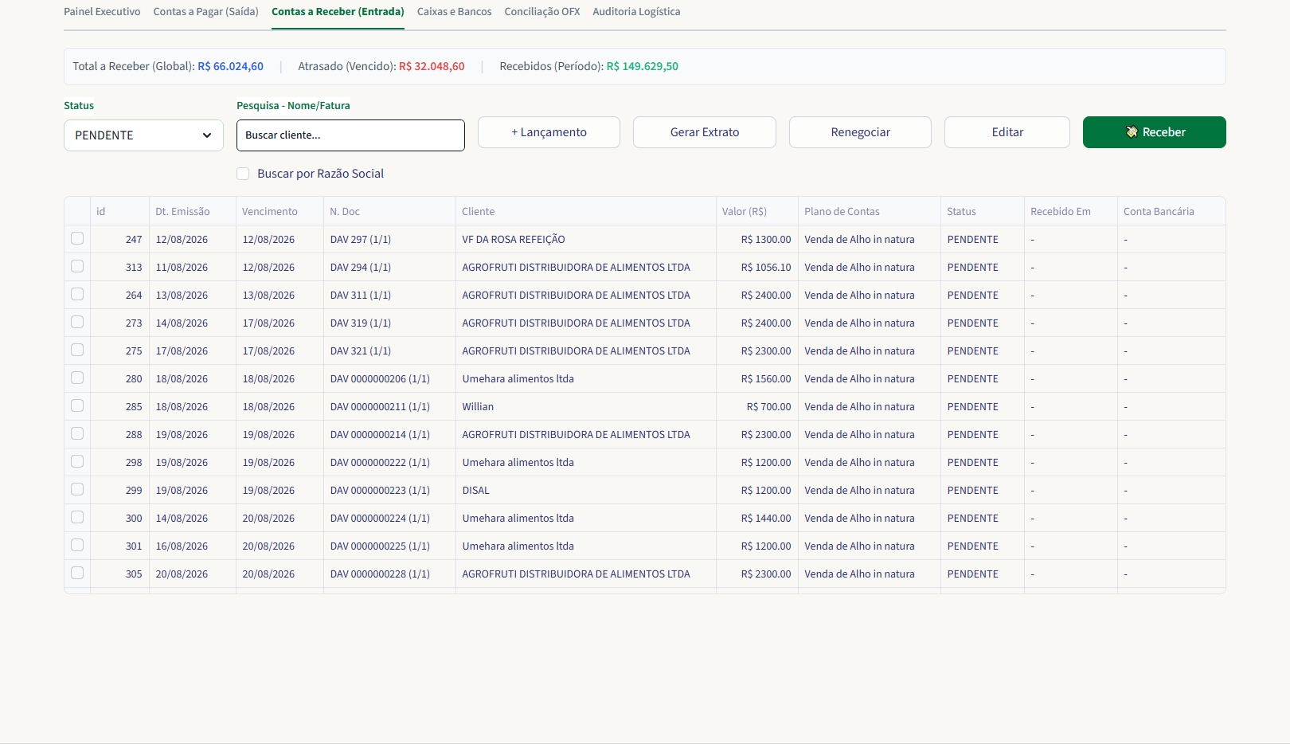Select checkbox for id 301
Viewport: 1290px width, 744px height.
click(77, 545)
